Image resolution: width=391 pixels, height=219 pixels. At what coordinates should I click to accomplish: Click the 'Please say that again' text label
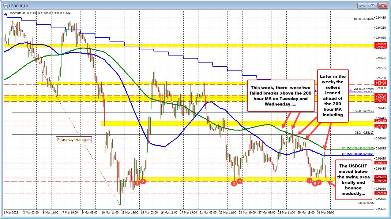[74, 140]
